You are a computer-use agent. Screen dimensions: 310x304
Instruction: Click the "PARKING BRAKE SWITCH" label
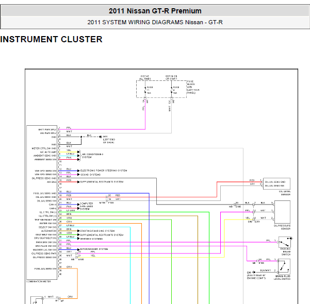[x=286, y=252]
